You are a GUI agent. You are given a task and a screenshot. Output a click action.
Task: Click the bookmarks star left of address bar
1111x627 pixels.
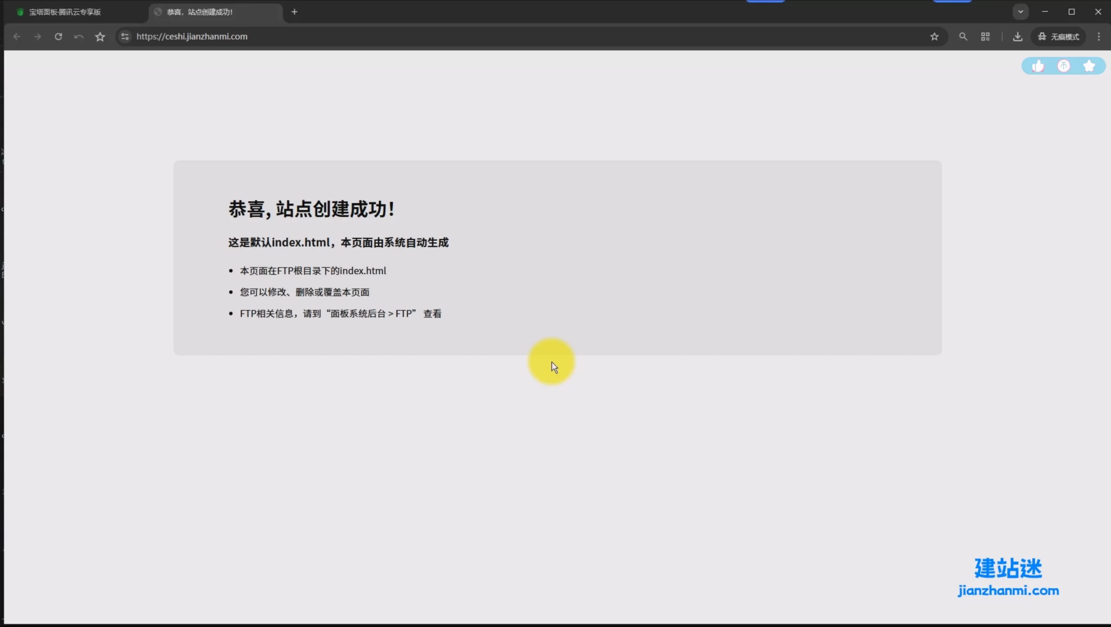click(x=100, y=37)
